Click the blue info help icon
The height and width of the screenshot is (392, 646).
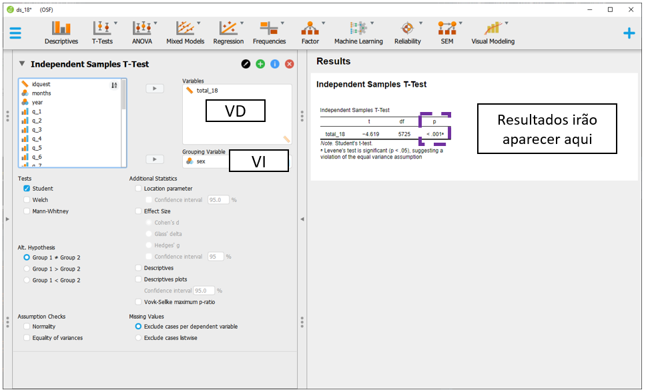pyautogui.click(x=274, y=64)
